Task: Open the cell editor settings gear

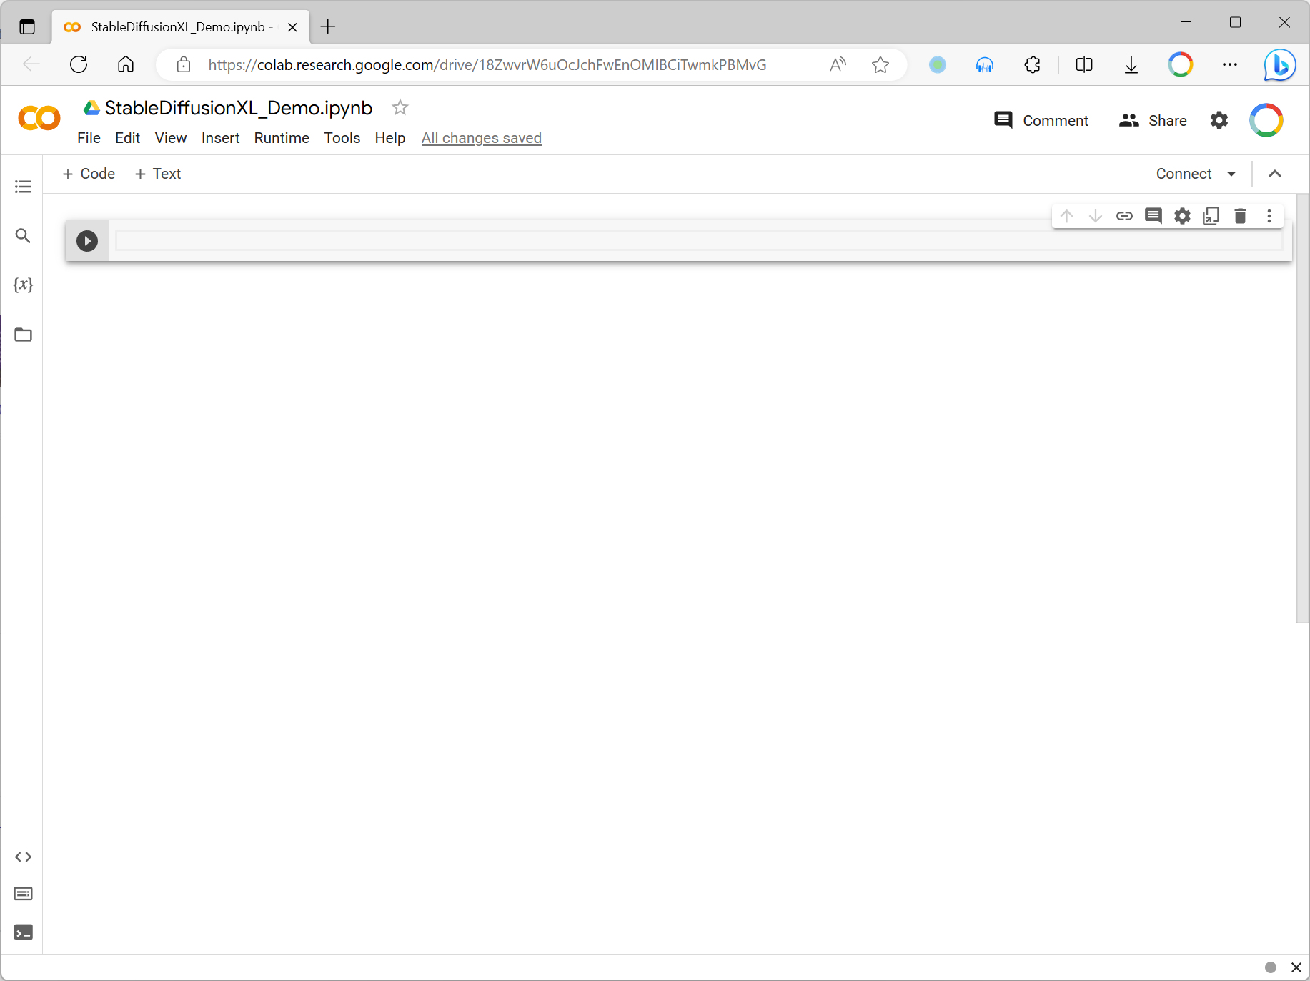Action: click(1182, 216)
